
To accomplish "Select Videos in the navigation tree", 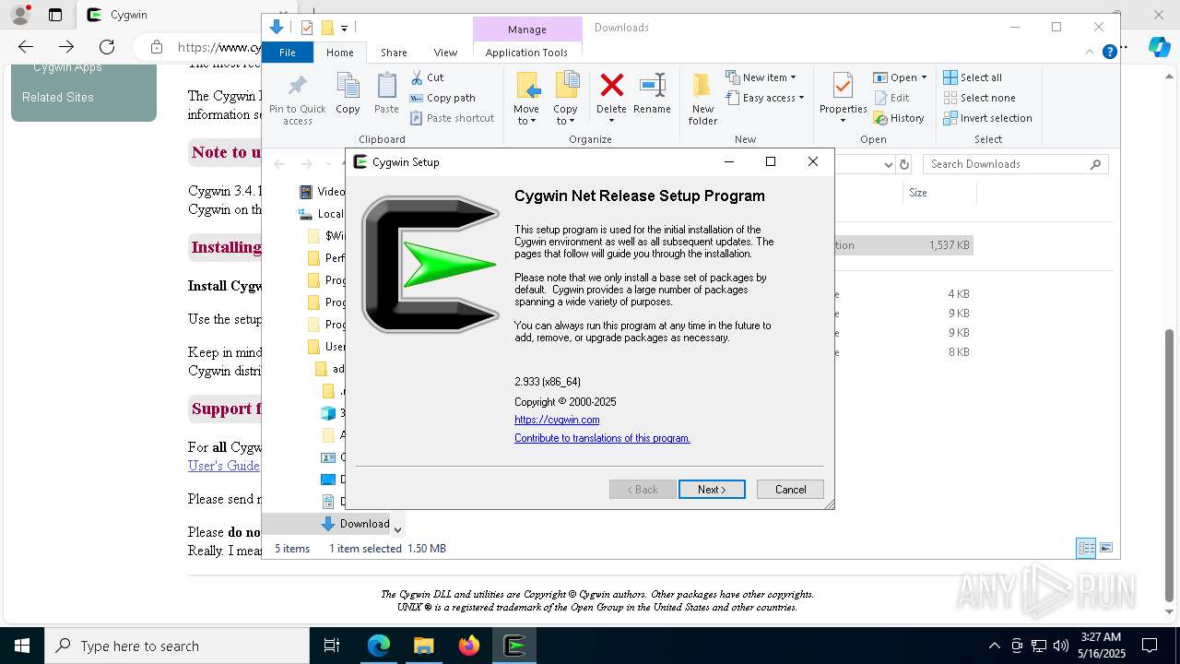I will pyautogui.click(x=322, y=192).
